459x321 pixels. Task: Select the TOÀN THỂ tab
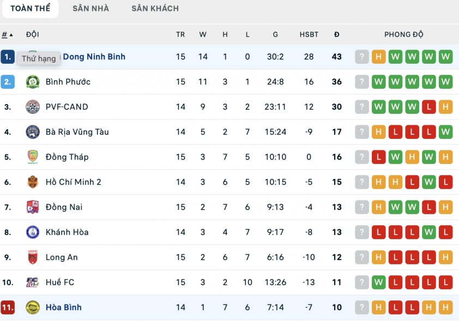[30, 9]
